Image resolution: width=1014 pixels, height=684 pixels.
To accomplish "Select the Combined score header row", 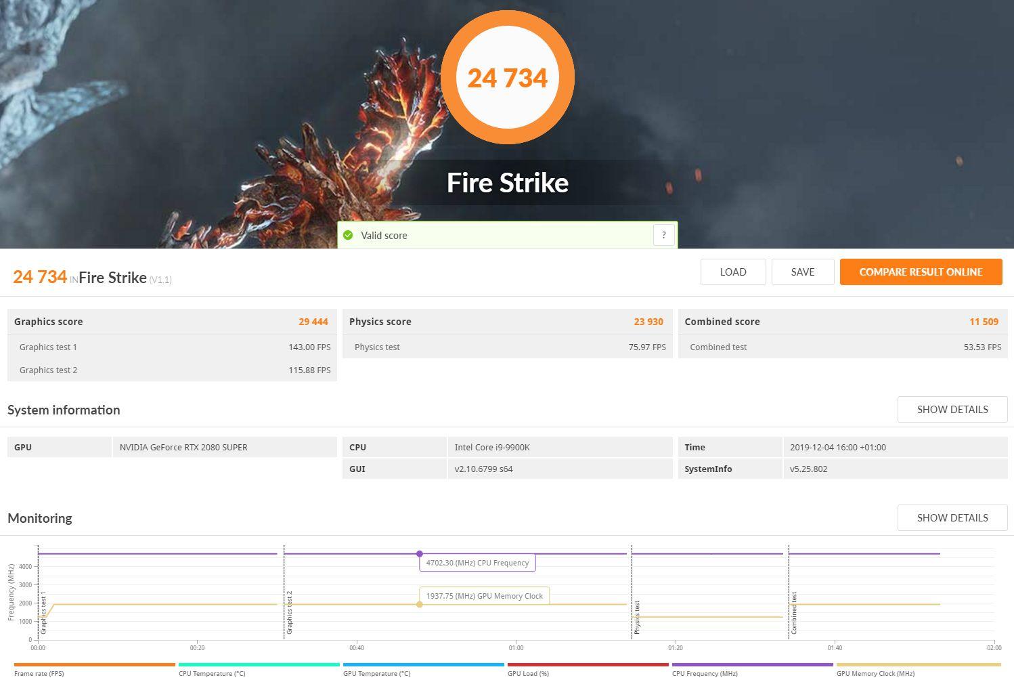I will pyautogui.click(x=841, y=322).
